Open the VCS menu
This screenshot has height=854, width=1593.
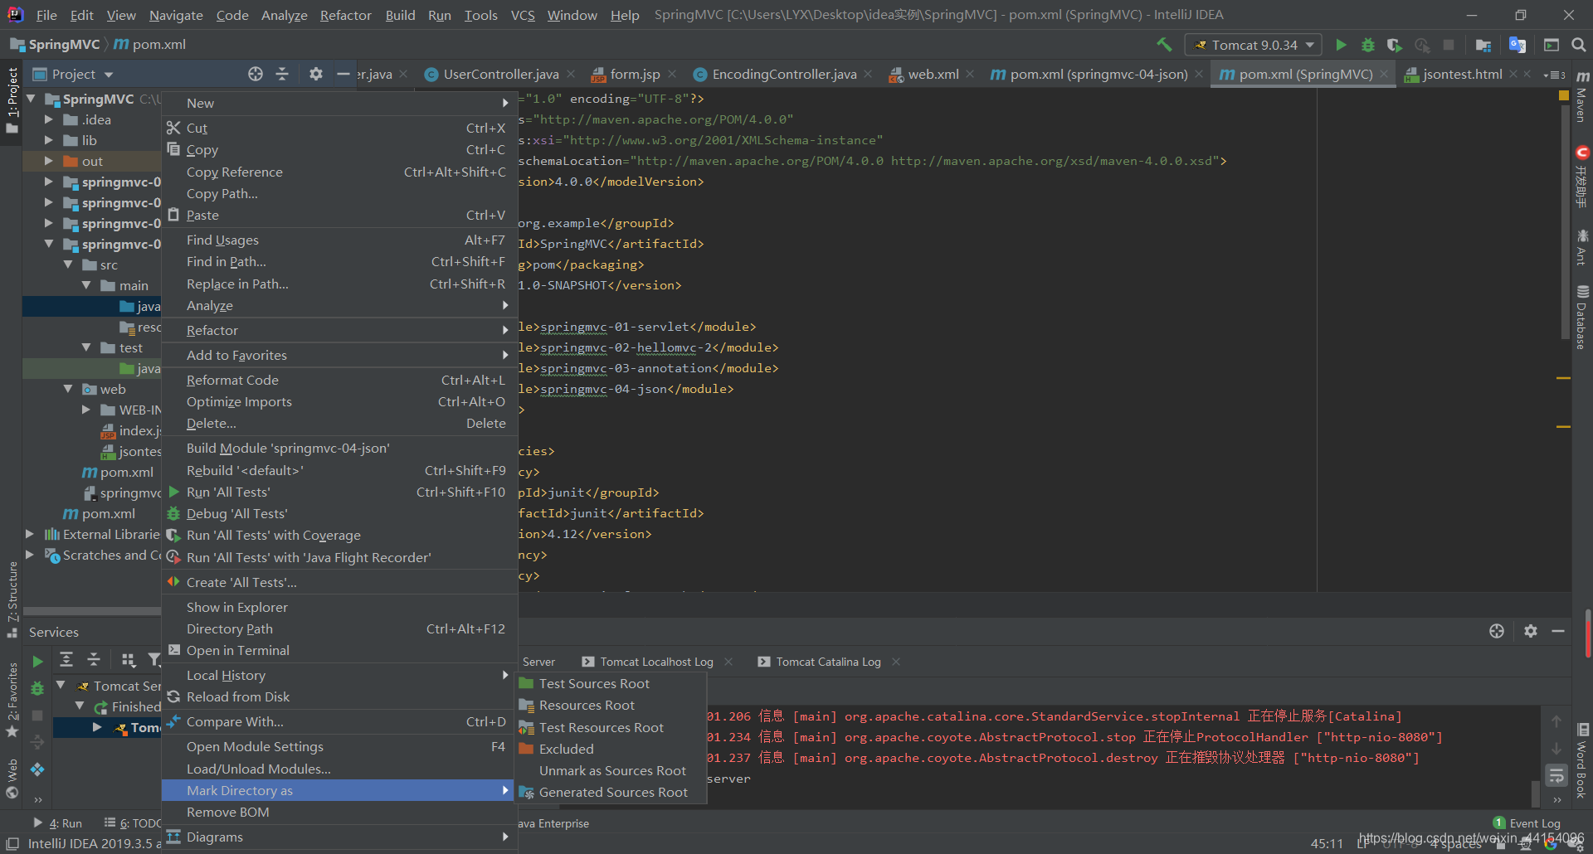pos(523,15)
